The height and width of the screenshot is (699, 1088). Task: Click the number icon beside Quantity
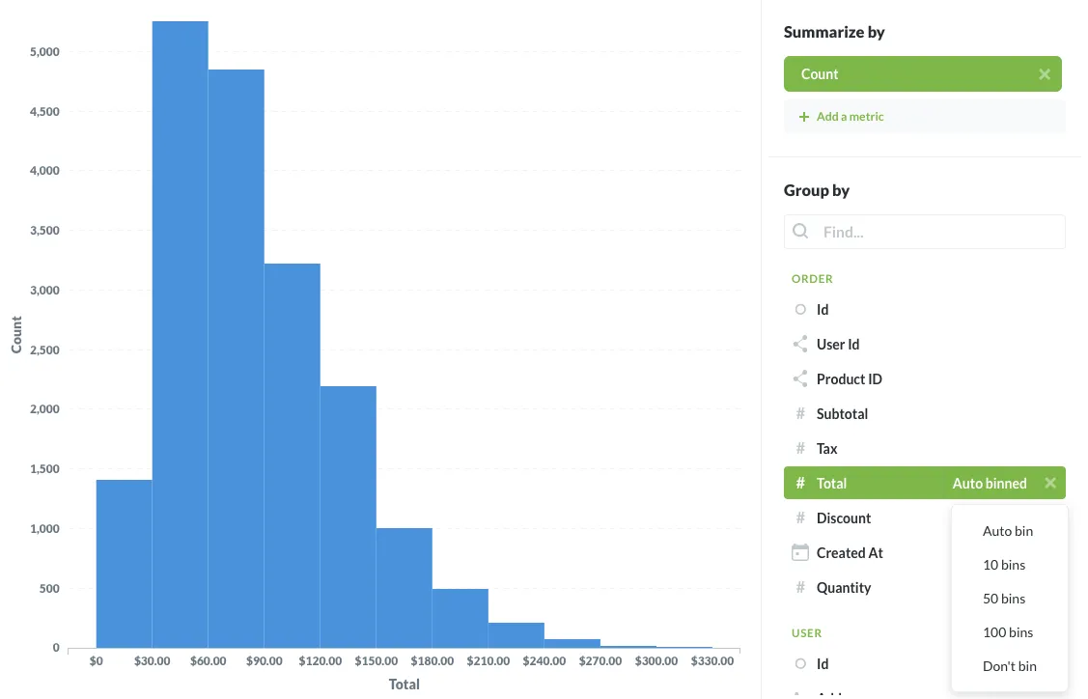(x=799, y=587)
